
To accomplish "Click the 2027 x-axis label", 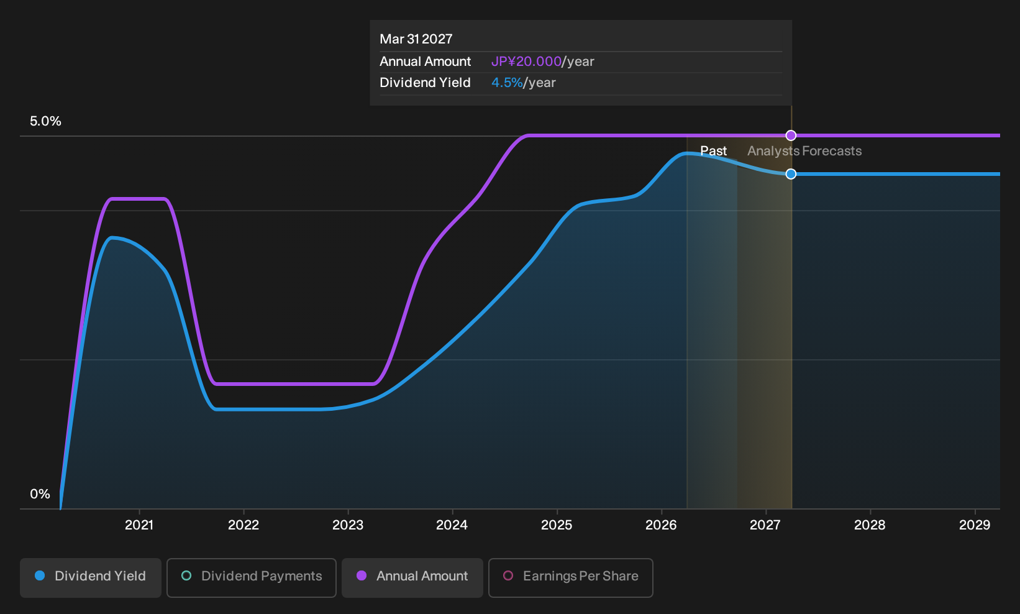I will (x=765, y=525).
